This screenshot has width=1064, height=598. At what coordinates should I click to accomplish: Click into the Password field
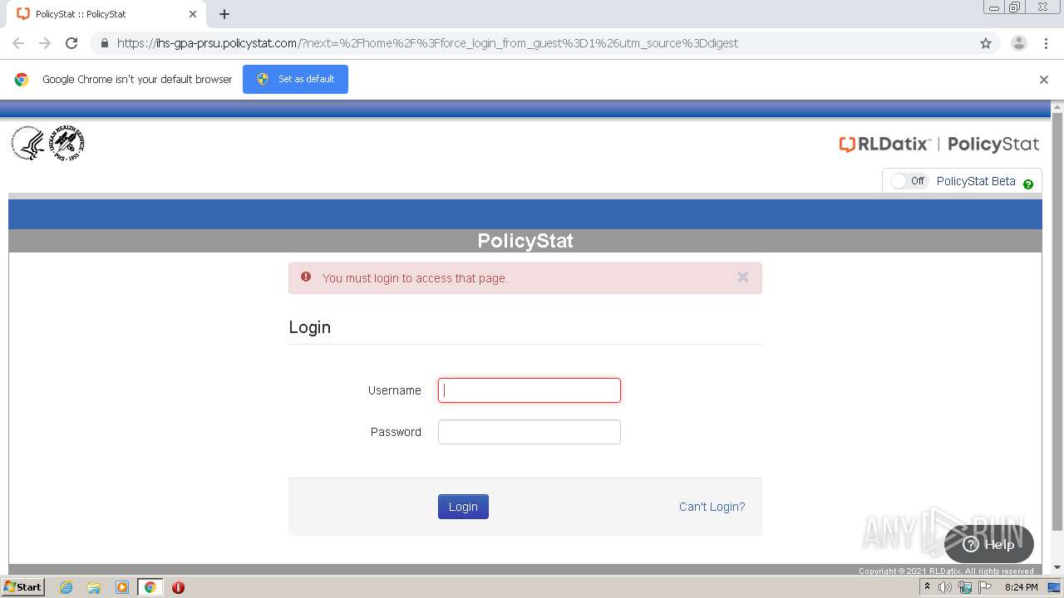[x=530, y=432]
